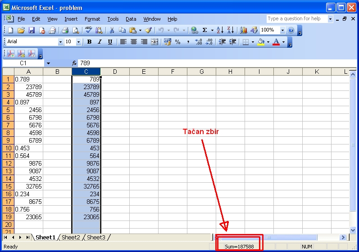Click the first Adobe PDF convert icon

[11, 54]
